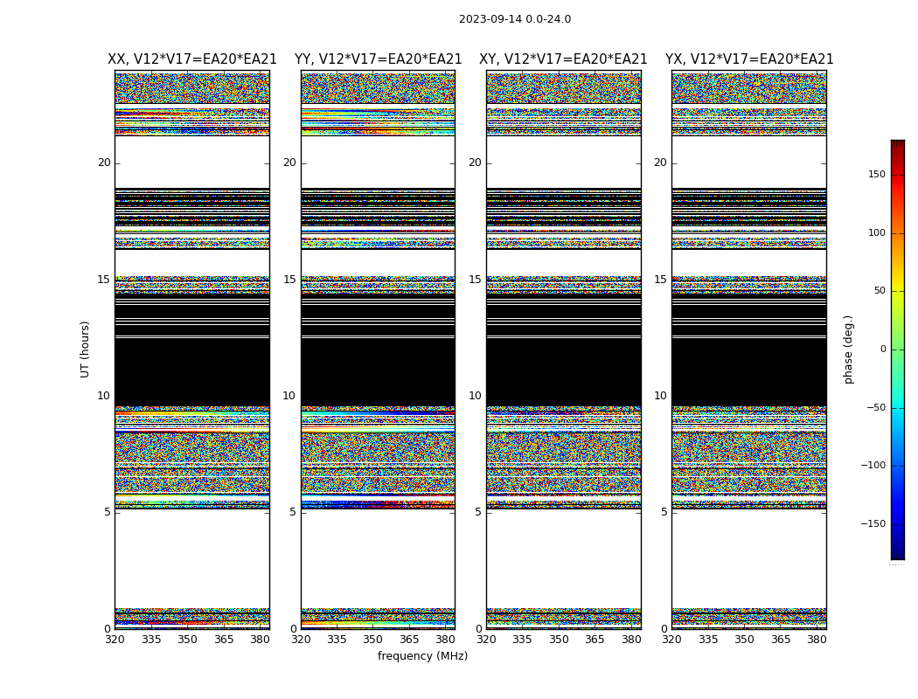Click the 10 hour tick beside XX panel

pyautogui.click(x=104, y=396)
